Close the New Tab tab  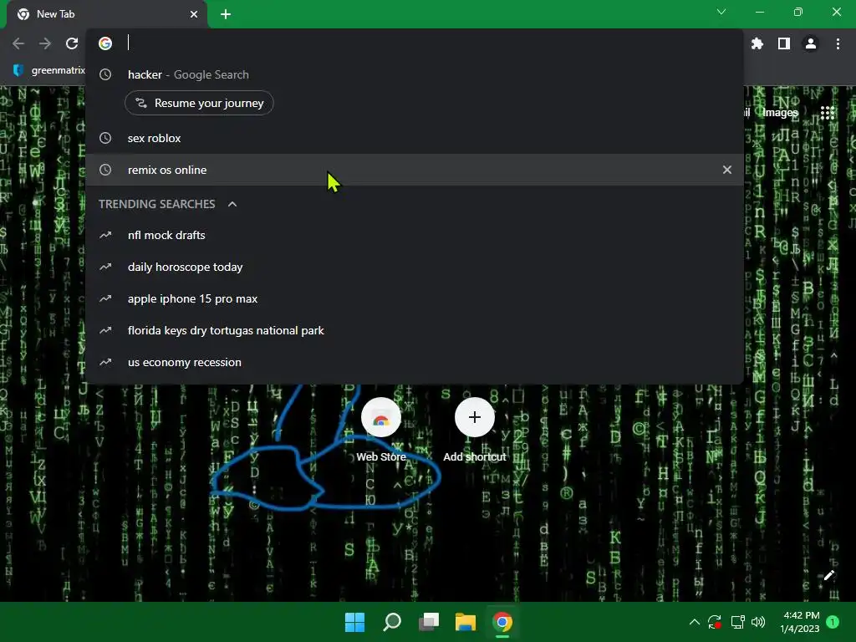194,14
